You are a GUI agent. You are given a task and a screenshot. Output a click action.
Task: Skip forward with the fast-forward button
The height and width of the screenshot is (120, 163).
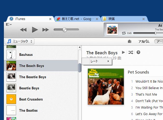click(x=46, y=30)
